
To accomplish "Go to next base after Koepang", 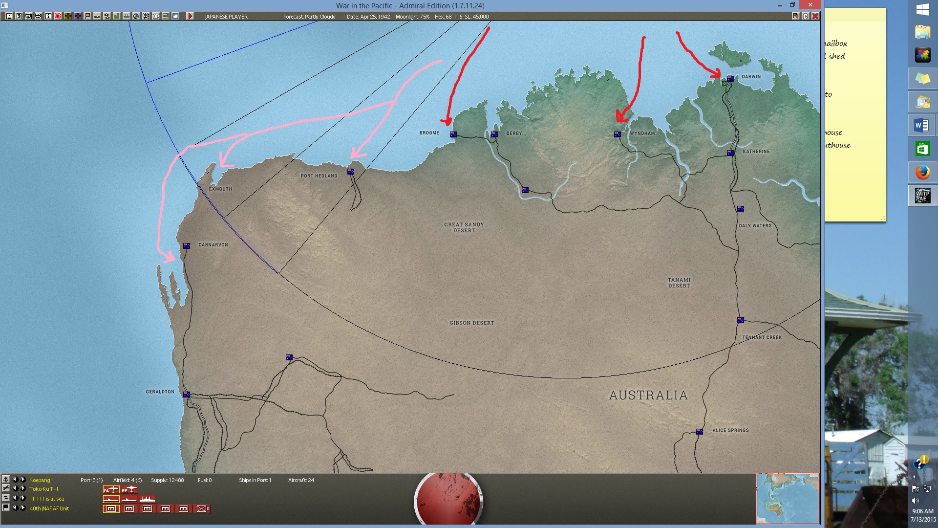I will point(22,480).
